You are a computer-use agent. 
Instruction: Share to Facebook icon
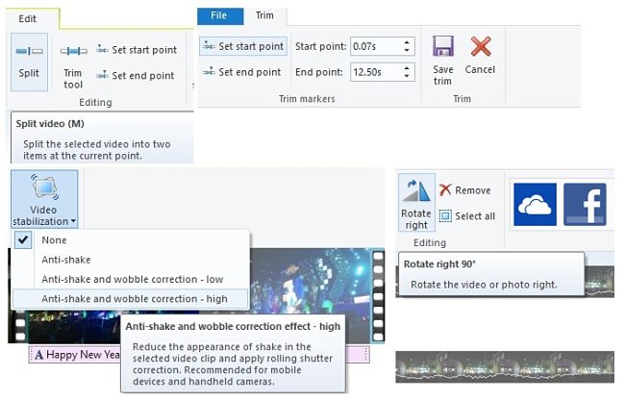(x=585, y=205)
